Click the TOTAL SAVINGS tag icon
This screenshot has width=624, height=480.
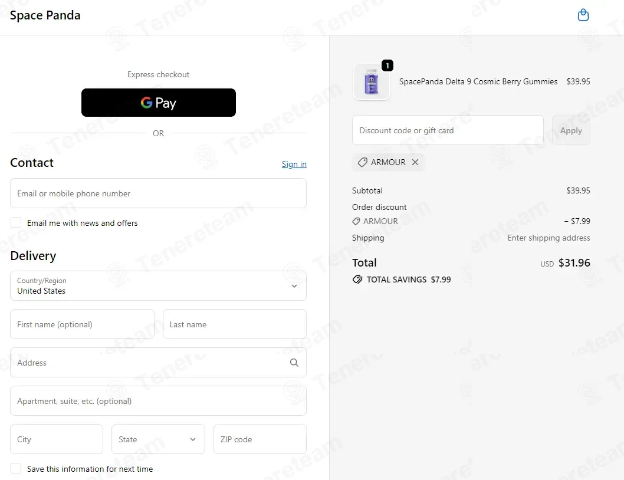[357, 280]
